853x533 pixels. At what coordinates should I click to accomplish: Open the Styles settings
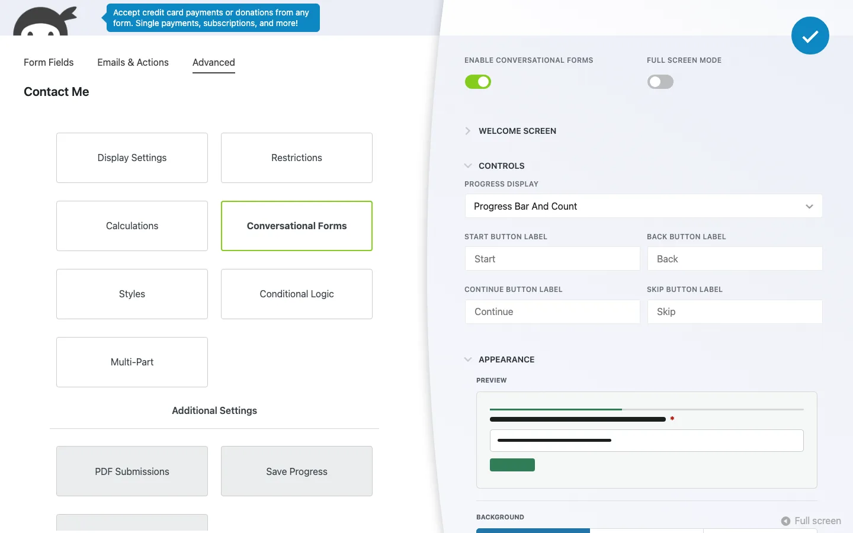coord(132,294)
